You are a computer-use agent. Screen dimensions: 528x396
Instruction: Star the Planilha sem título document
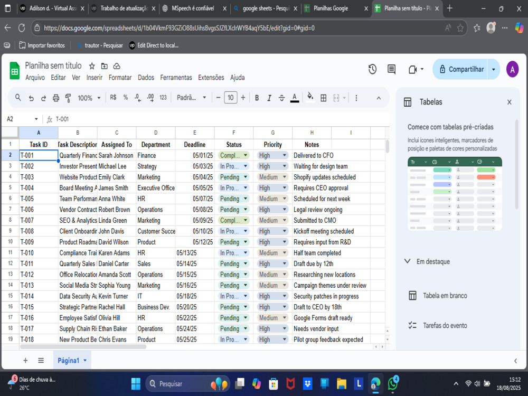[x=92, y=66]
